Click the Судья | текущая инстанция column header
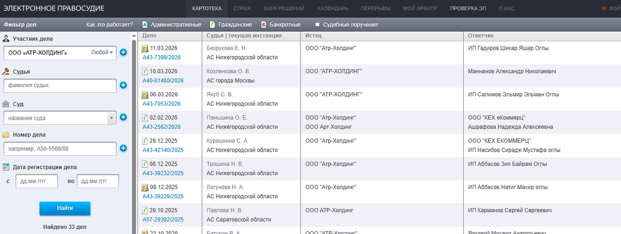 (x=251, y=36)
